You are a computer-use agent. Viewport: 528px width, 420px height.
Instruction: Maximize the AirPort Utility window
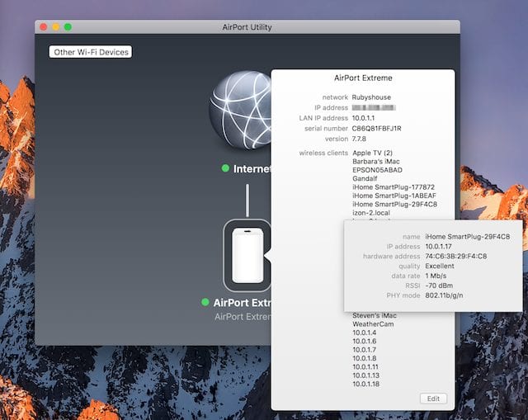coord(68,27)
